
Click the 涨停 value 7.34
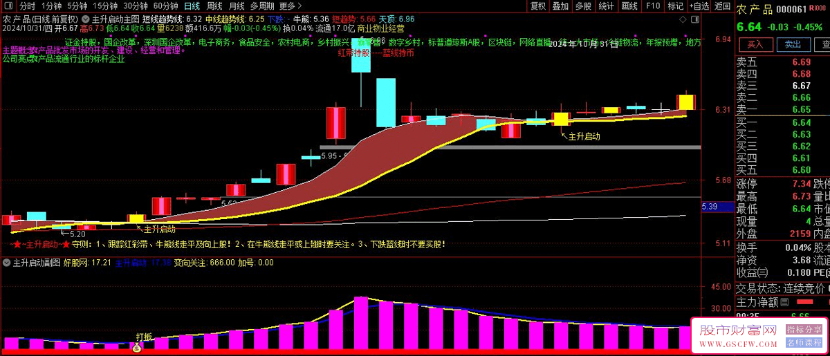(801, 184)
